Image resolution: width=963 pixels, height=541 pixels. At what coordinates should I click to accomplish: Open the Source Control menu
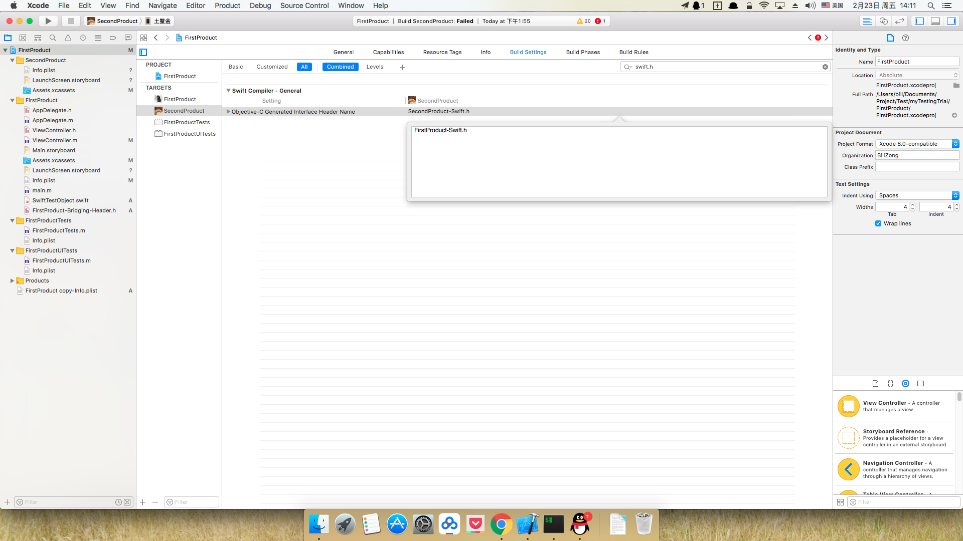[304, 6]
